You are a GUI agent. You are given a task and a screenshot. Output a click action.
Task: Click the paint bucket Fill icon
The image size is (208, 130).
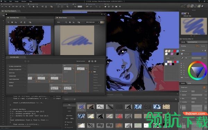[x=75, y=7]
